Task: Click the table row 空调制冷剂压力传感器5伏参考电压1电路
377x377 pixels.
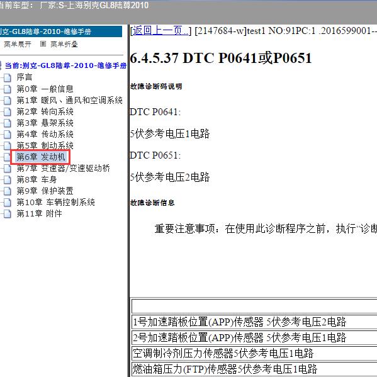Action: [x=254, y=354]
